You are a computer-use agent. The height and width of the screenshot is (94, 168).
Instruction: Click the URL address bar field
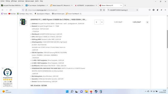(64, 10)
